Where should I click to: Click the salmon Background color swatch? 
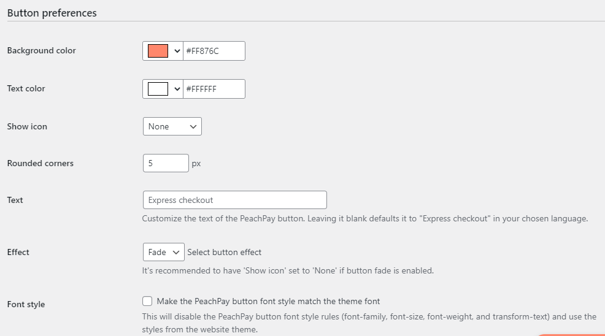tap(158, 51)
